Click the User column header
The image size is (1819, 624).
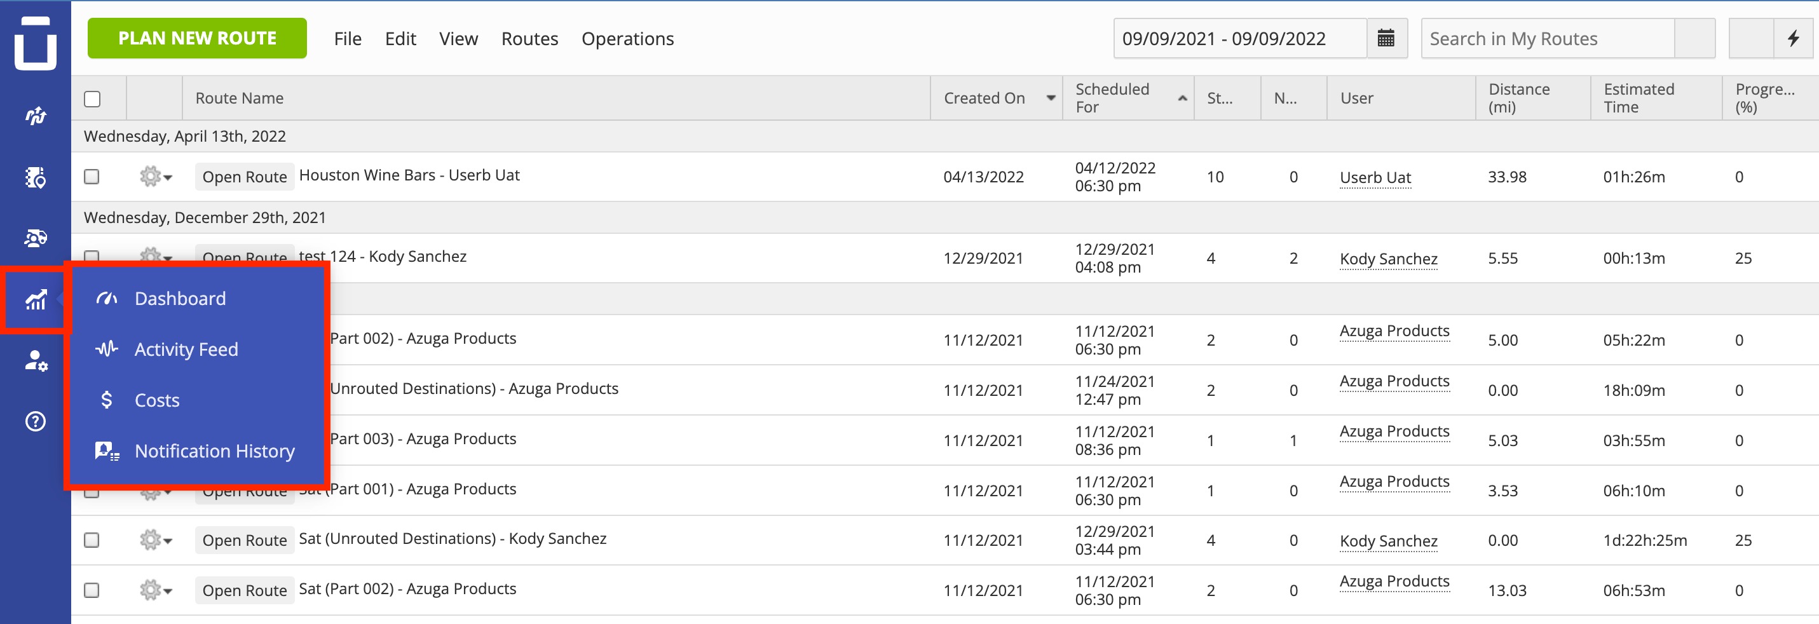1401,98
